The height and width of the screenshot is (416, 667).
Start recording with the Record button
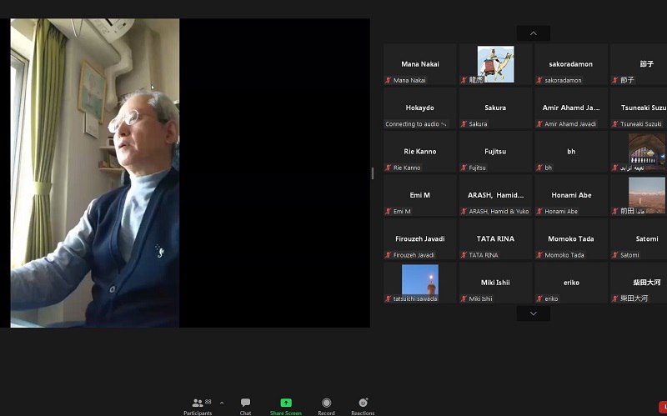pos(326,403)
